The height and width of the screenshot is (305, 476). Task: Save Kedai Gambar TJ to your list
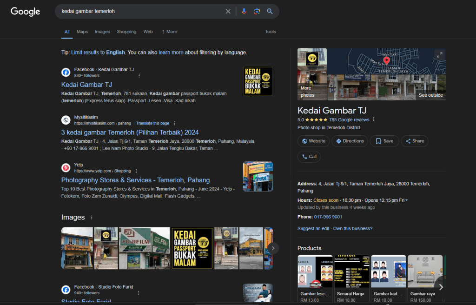click(x=384, y=141)
